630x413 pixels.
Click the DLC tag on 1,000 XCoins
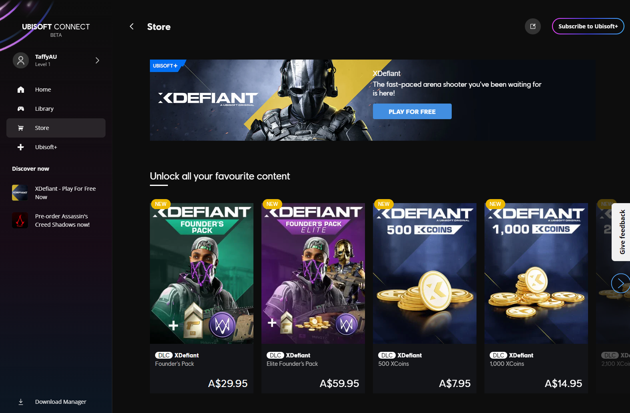click(x=498, y=355)
